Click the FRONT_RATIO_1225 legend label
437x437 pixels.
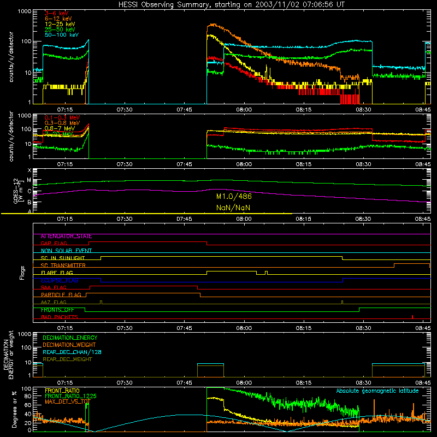70,397
